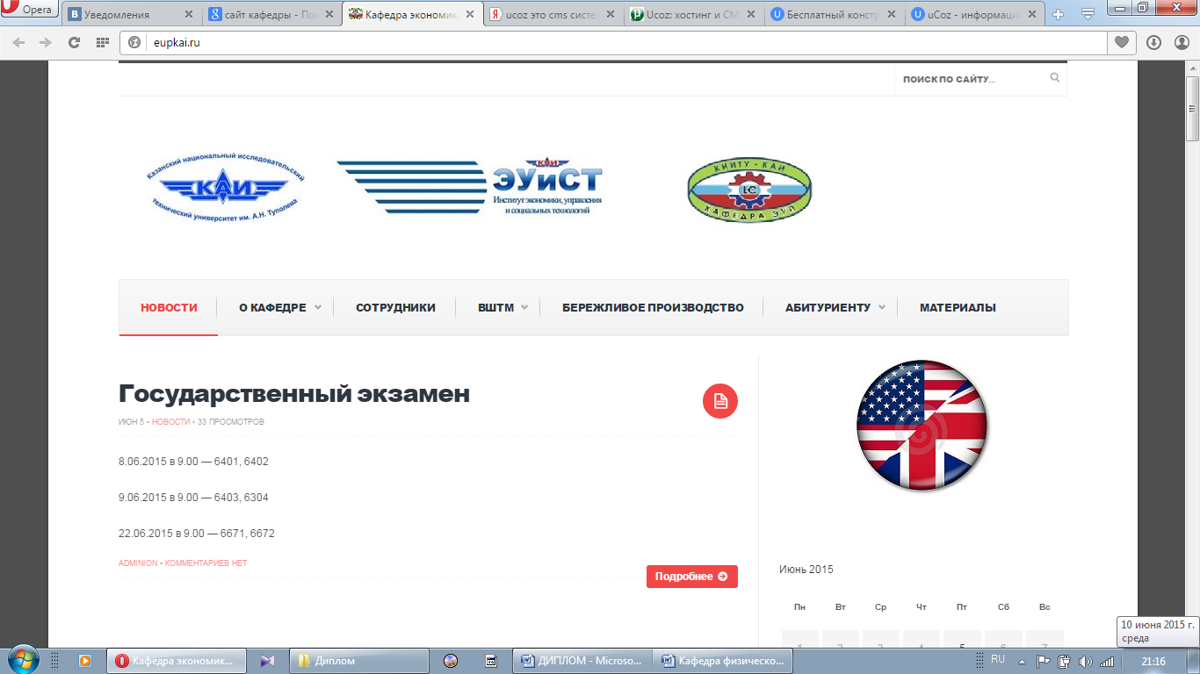Click the red post-format document icon
1200x674 pixels.
point(720,402)
